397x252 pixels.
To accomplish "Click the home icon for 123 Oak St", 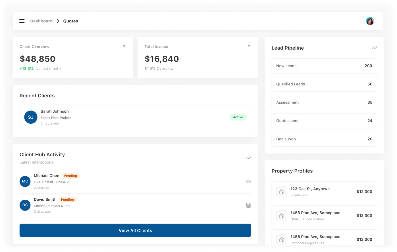I will pyautogui.click(x=282, y=192).
